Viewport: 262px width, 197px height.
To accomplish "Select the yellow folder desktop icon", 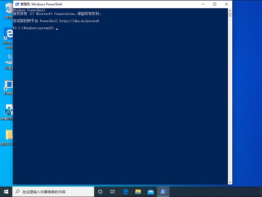I will point(7,138).
